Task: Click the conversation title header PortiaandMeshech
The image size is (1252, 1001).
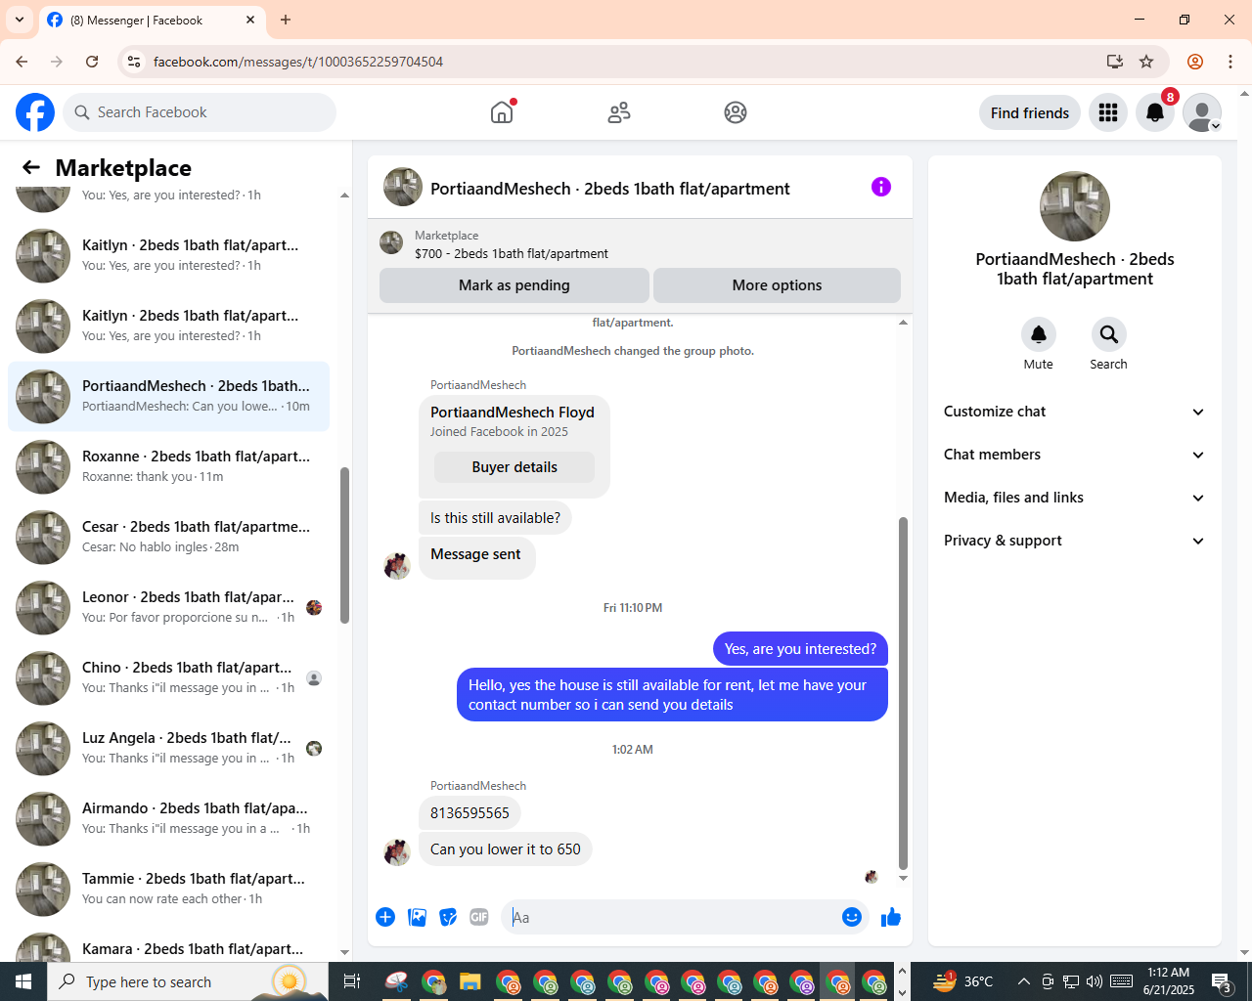Action: 610,189
